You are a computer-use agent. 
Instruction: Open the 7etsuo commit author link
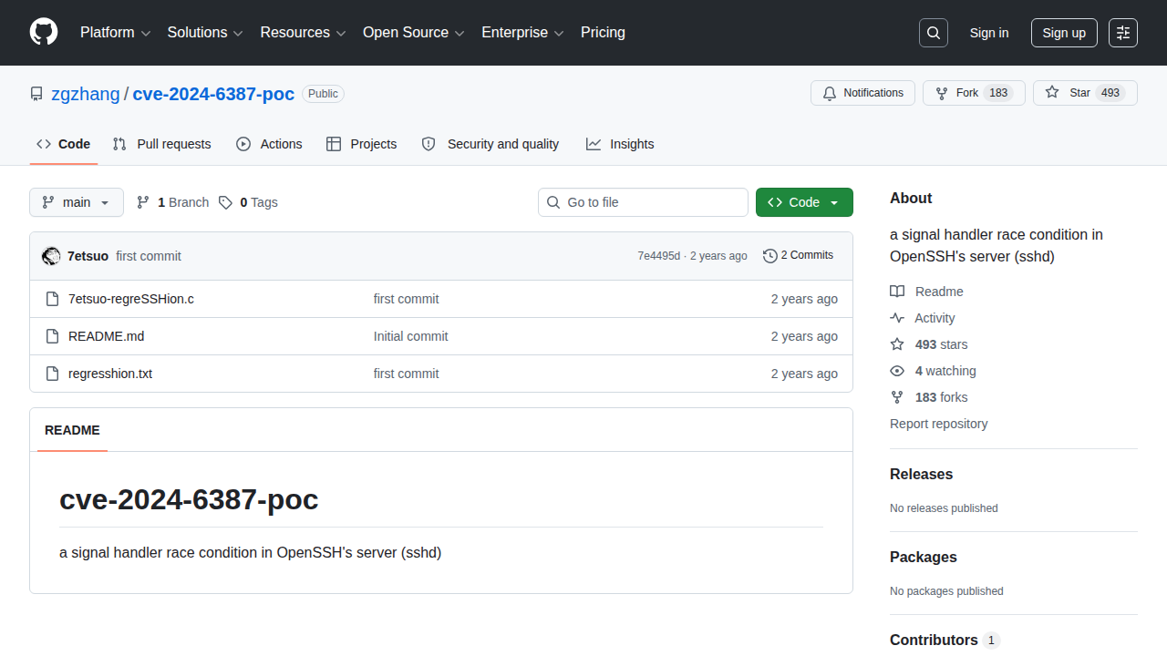point(88,256)
